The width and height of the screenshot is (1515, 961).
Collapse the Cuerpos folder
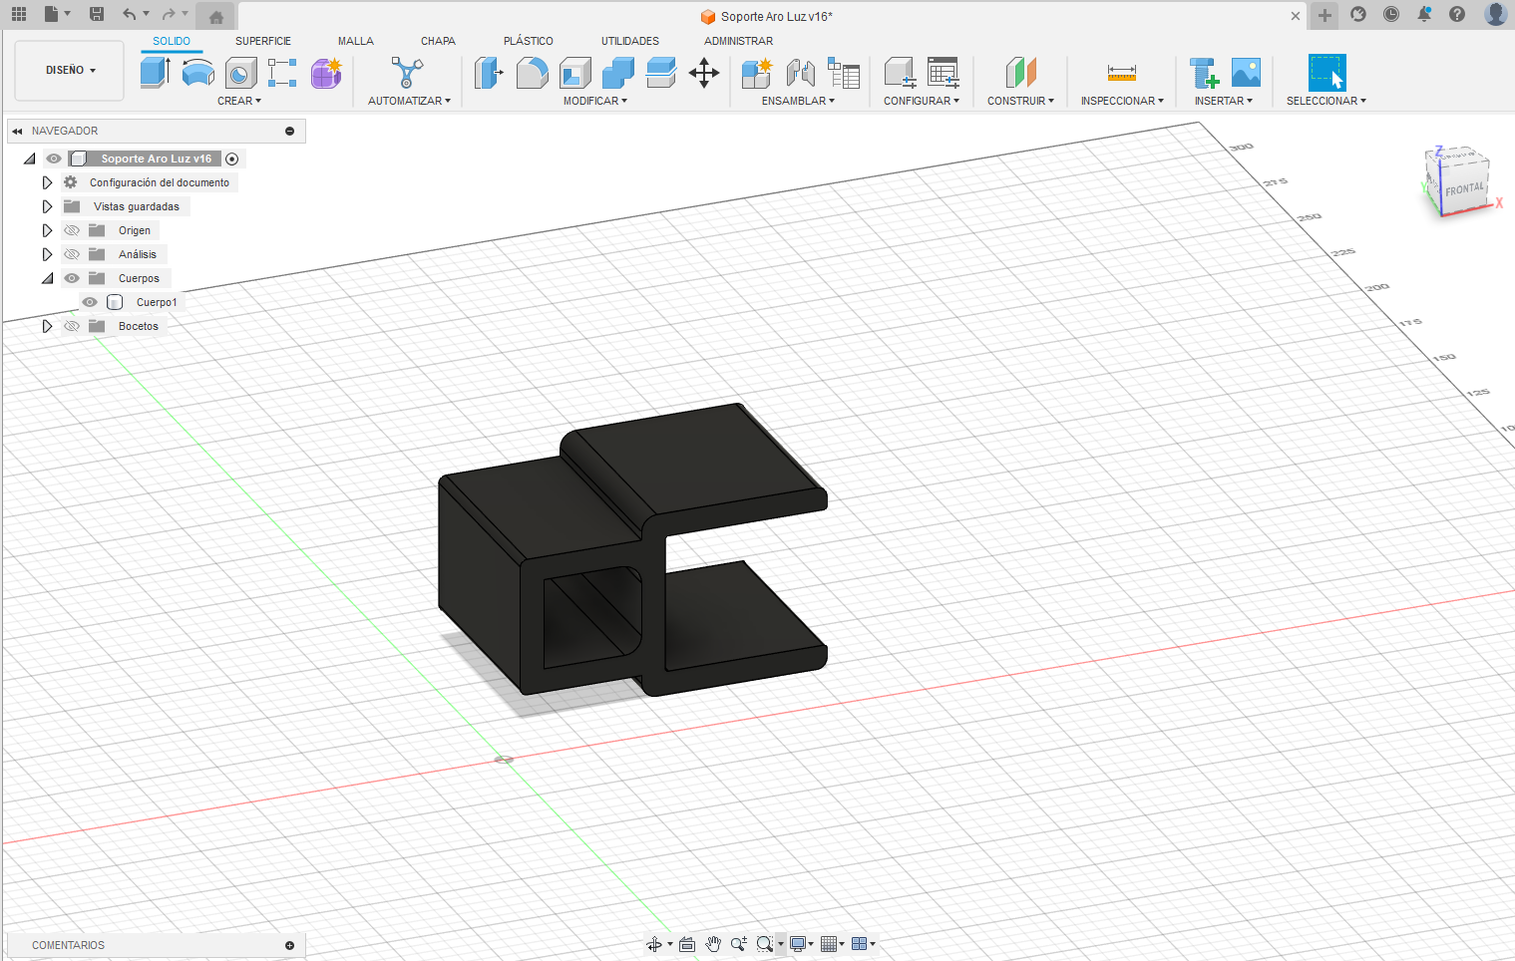coord(47,278)
